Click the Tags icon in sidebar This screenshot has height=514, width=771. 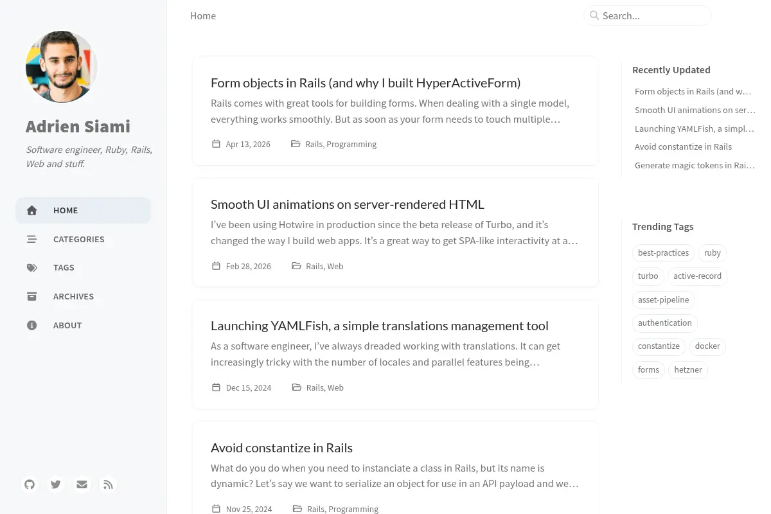click(x=32, y=268)
